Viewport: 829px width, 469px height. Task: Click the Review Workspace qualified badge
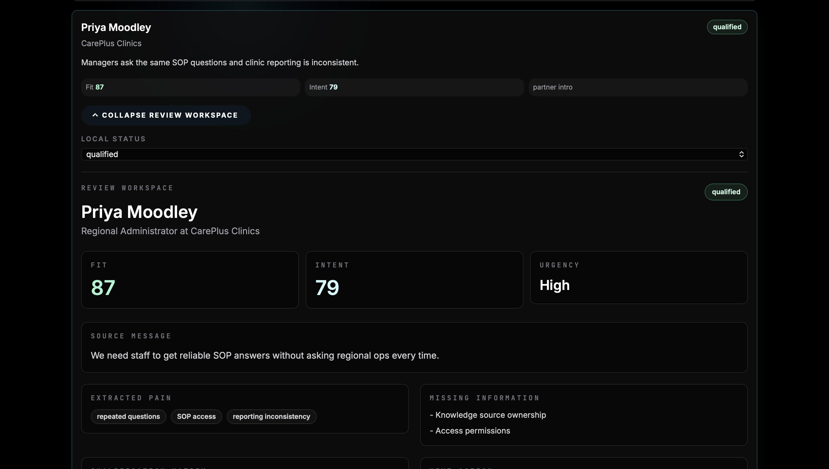(726, 192)
